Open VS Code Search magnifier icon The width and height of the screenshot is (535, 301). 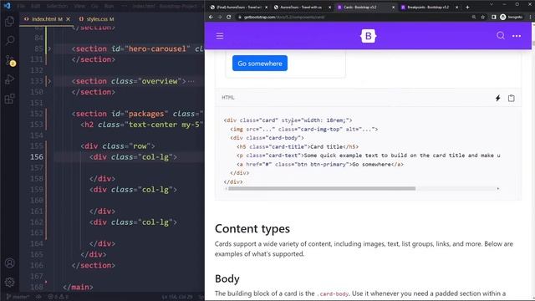tap(9, 41)
